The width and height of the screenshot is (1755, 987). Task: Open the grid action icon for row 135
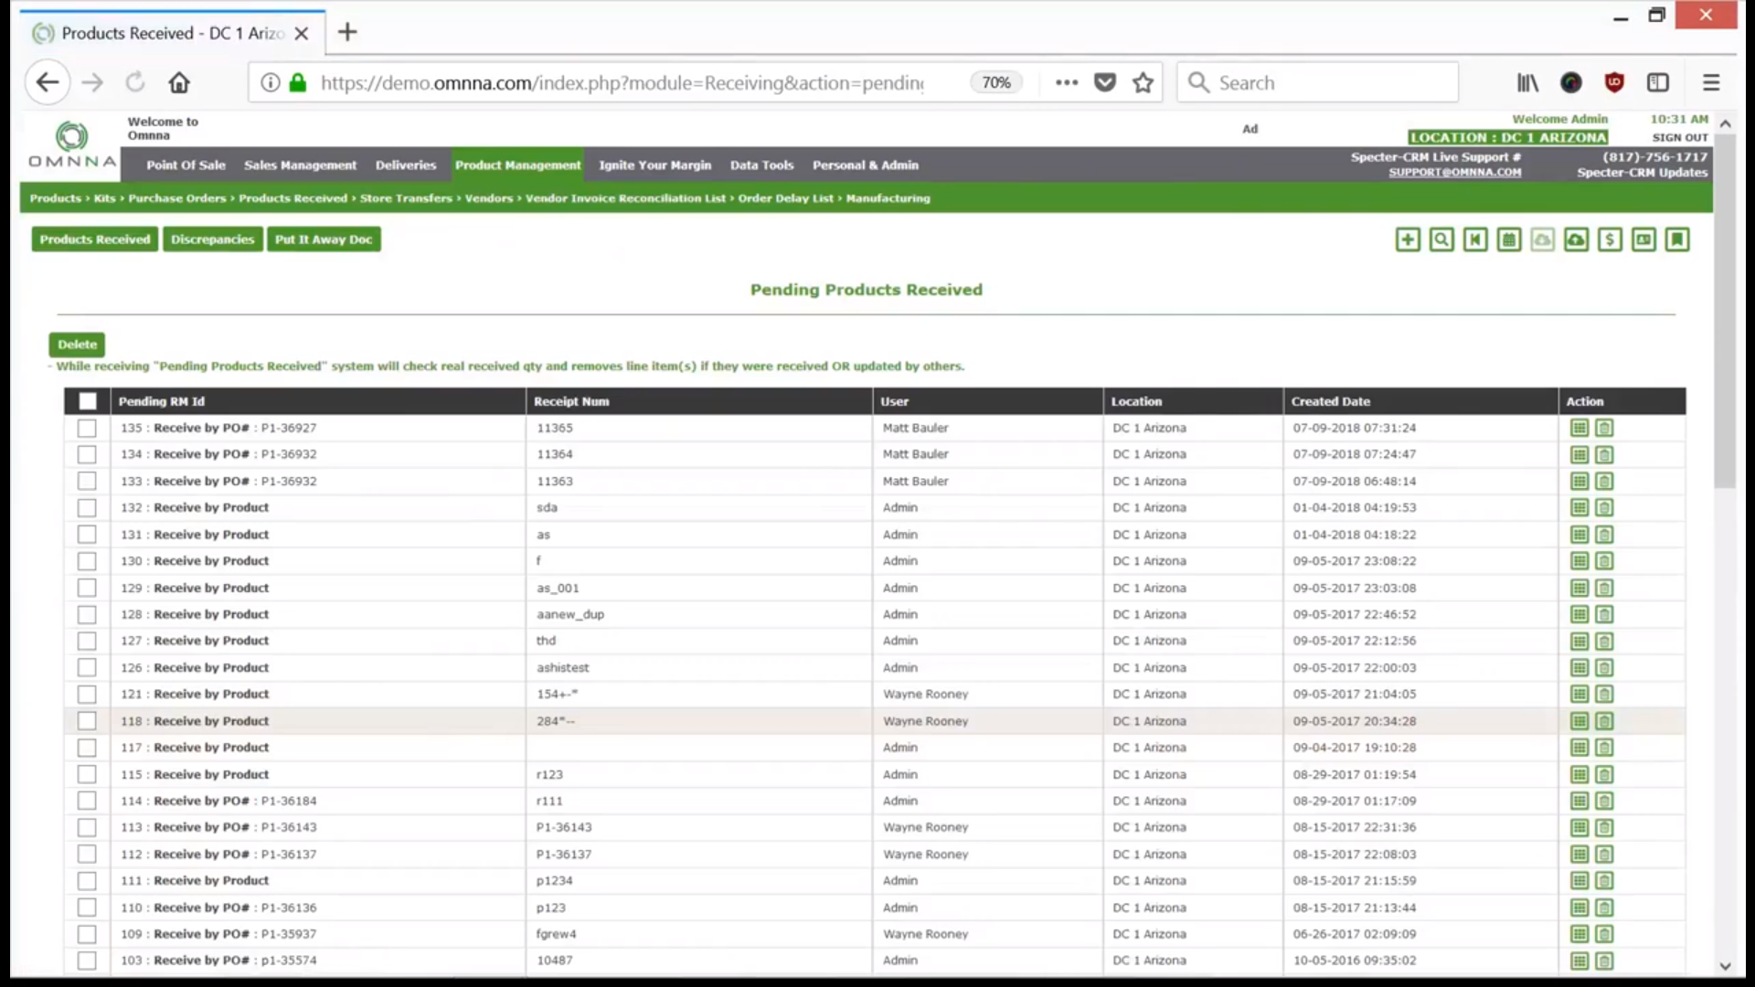(x=1579, y=428)
